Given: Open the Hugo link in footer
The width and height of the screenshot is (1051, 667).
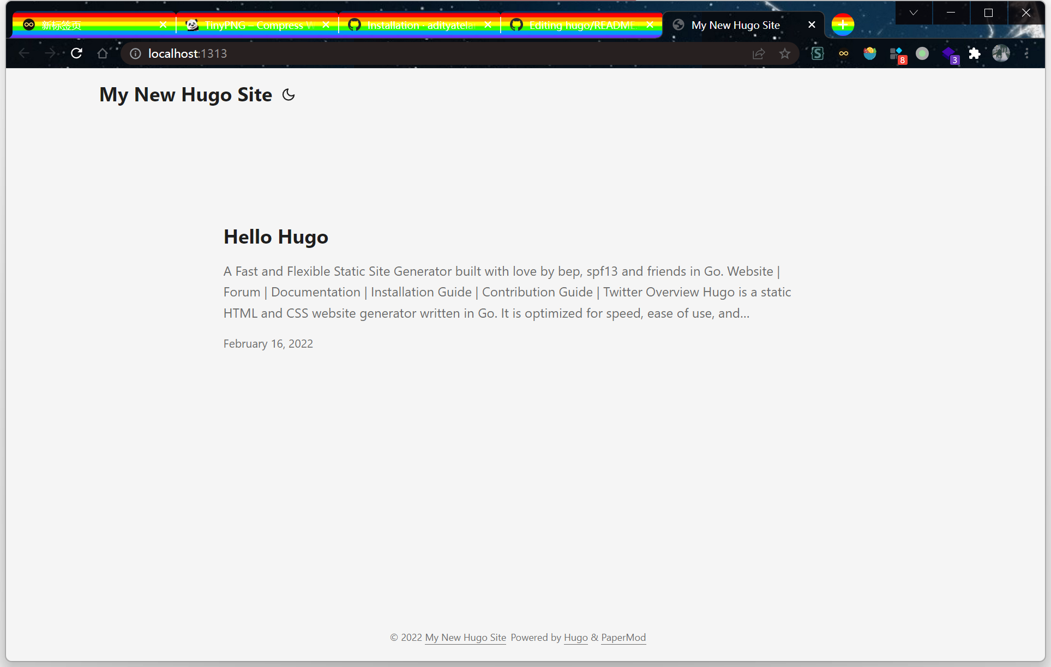Looking at the screenshot, I should pos(575,638).
